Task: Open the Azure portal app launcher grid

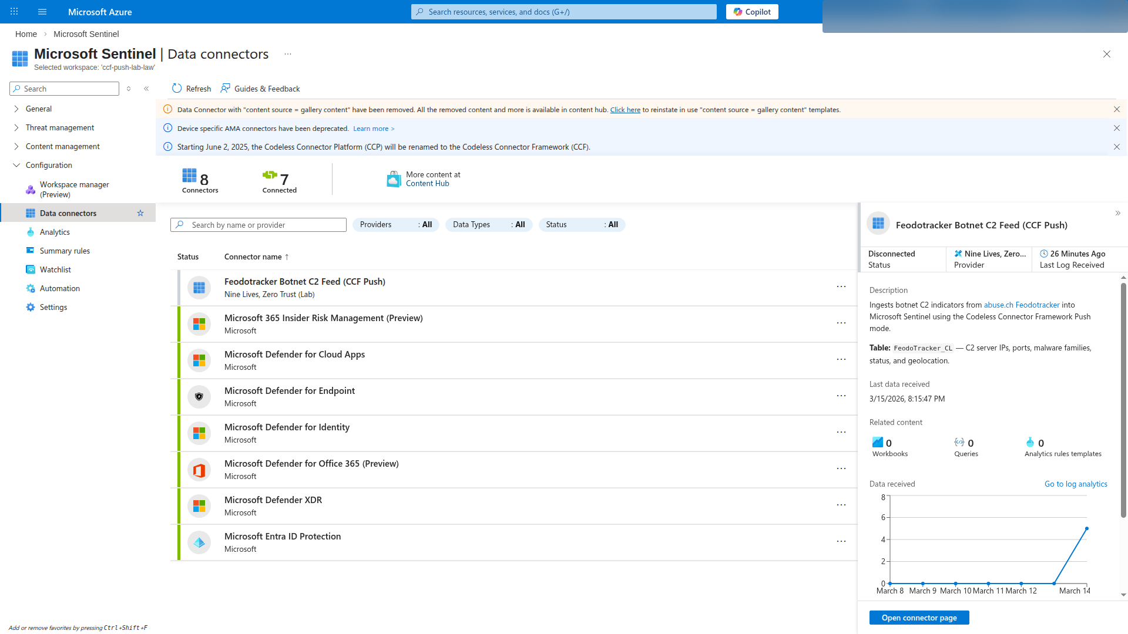Action: click(13, 12)
